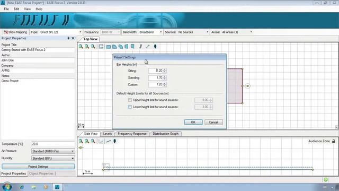The image size is (339, 191).
Task: Select the right-flared trapezoid area tool
Action: 132,47
